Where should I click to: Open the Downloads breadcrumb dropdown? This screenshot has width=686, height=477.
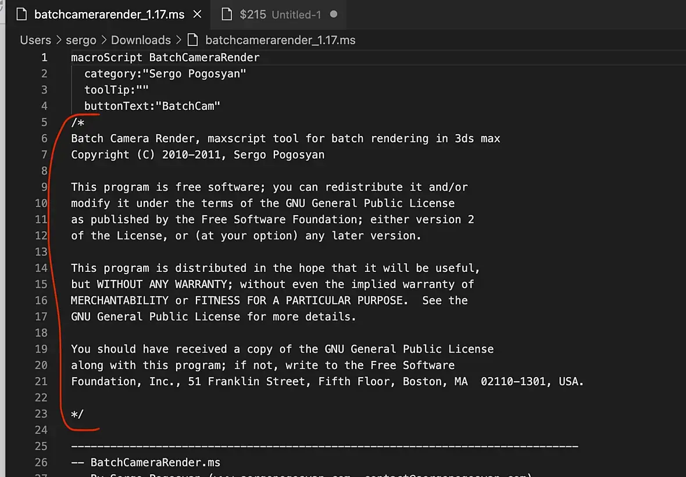tap(141, 40)
